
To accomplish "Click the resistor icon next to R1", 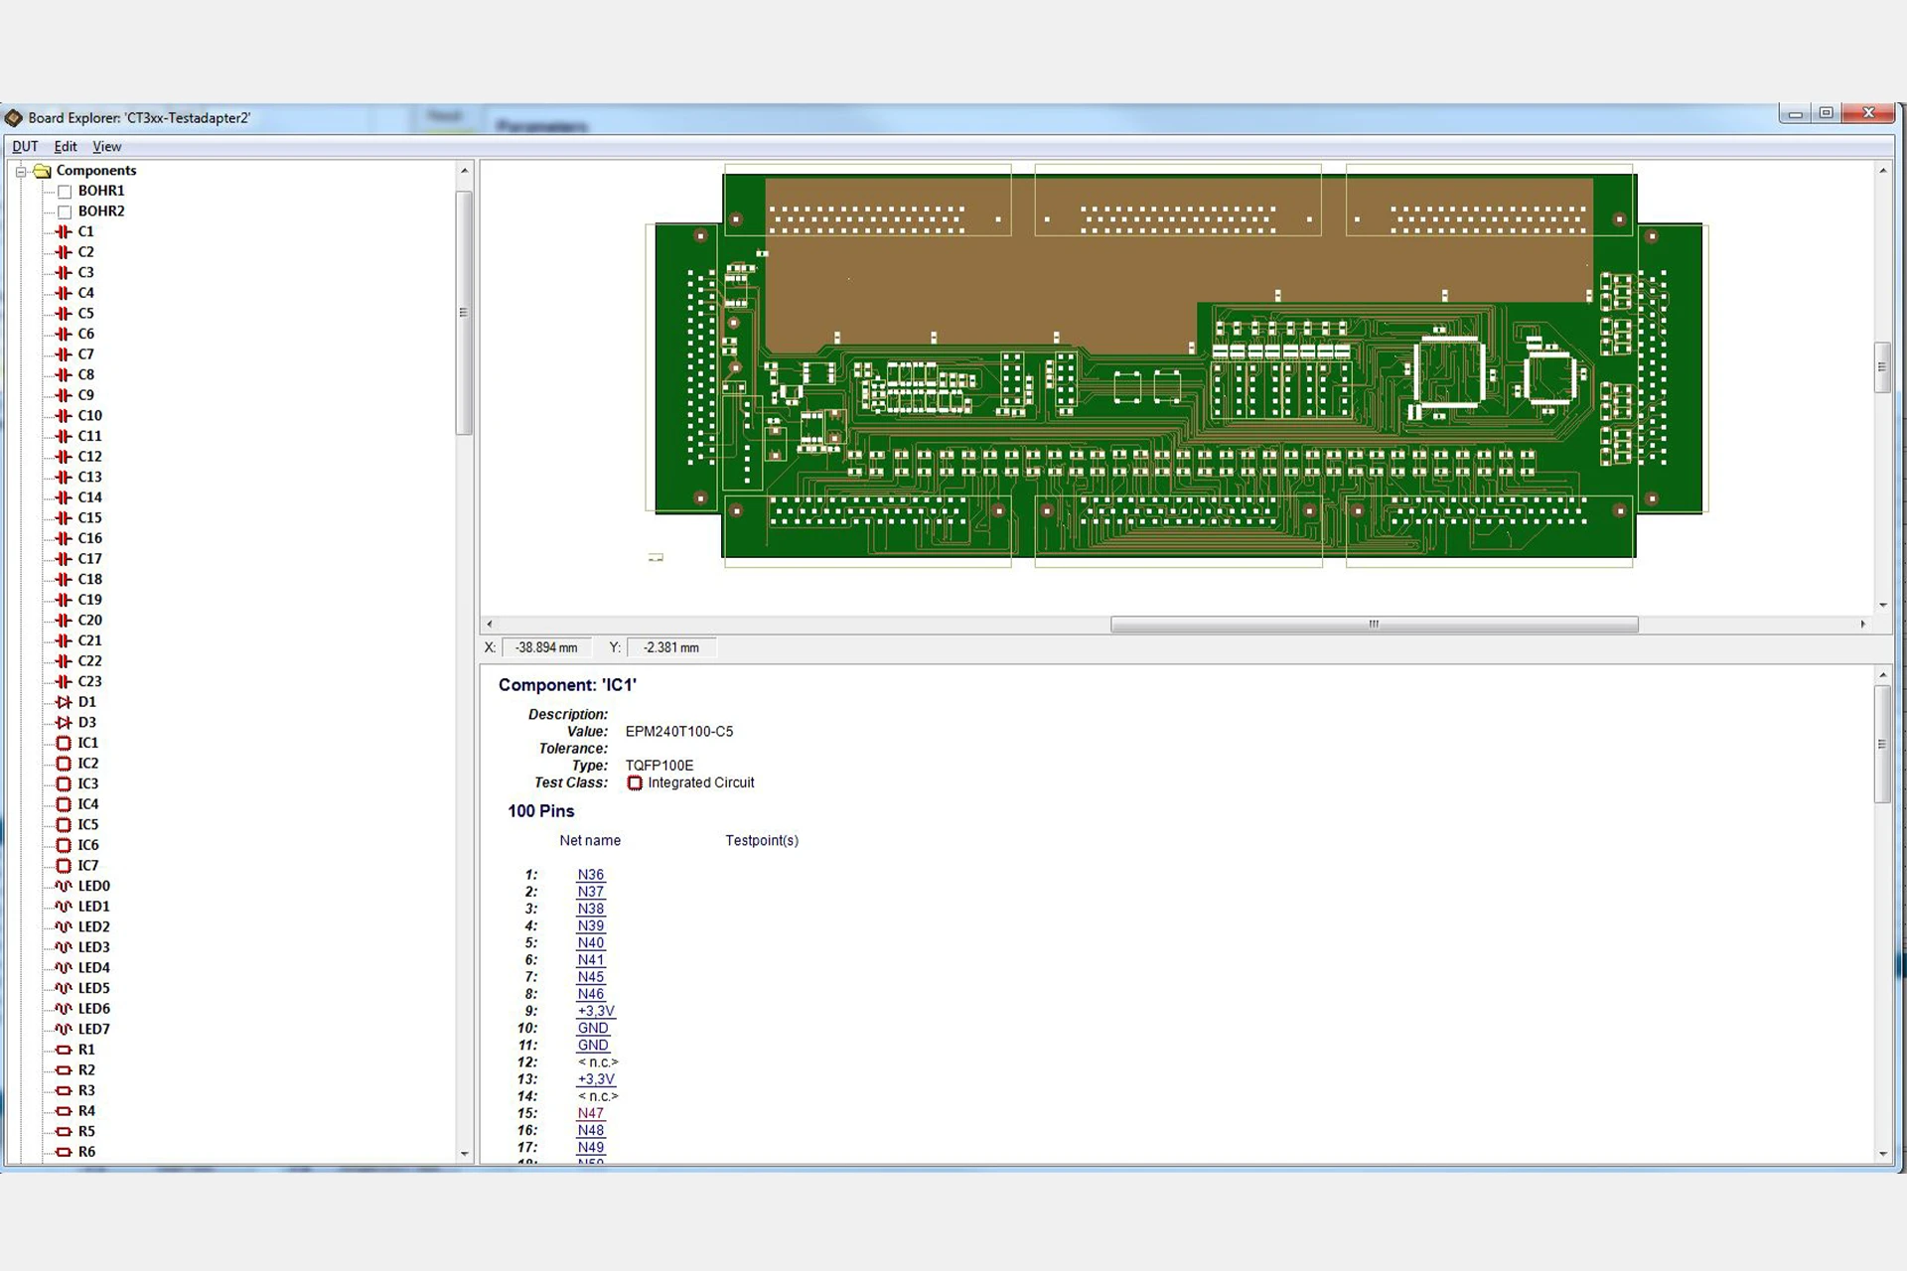I will (64, 1050).
